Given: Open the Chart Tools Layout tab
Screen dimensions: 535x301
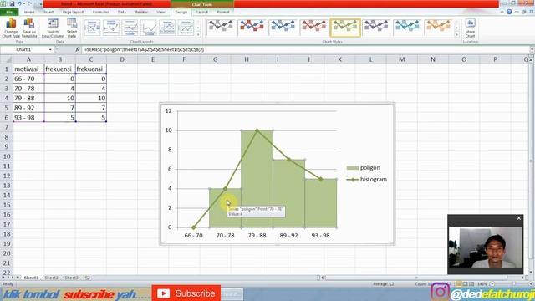Looking at the screenshot, I should click(202, 12).
